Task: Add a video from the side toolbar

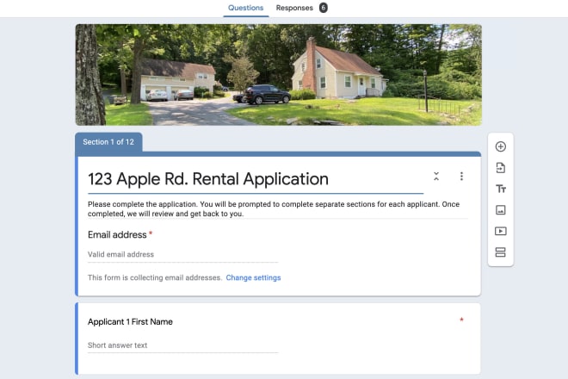Action: click(501, 231)
